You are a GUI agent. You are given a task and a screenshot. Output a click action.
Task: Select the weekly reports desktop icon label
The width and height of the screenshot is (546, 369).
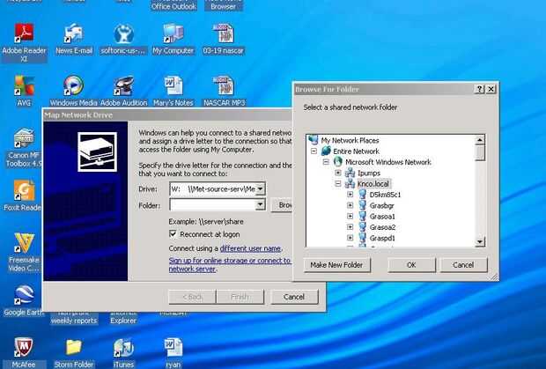73,321
